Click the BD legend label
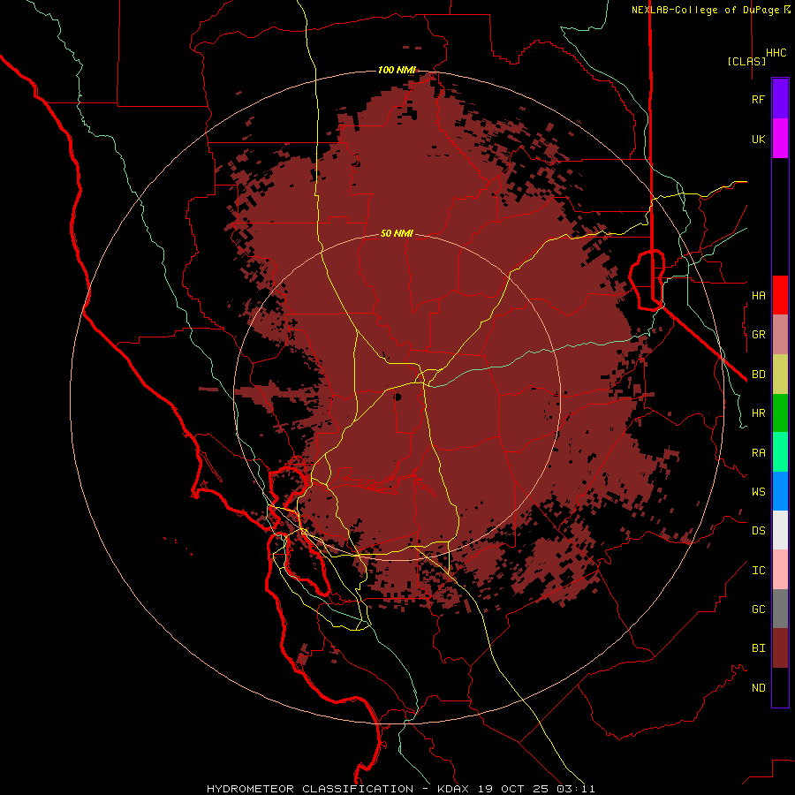 point(758,375)
